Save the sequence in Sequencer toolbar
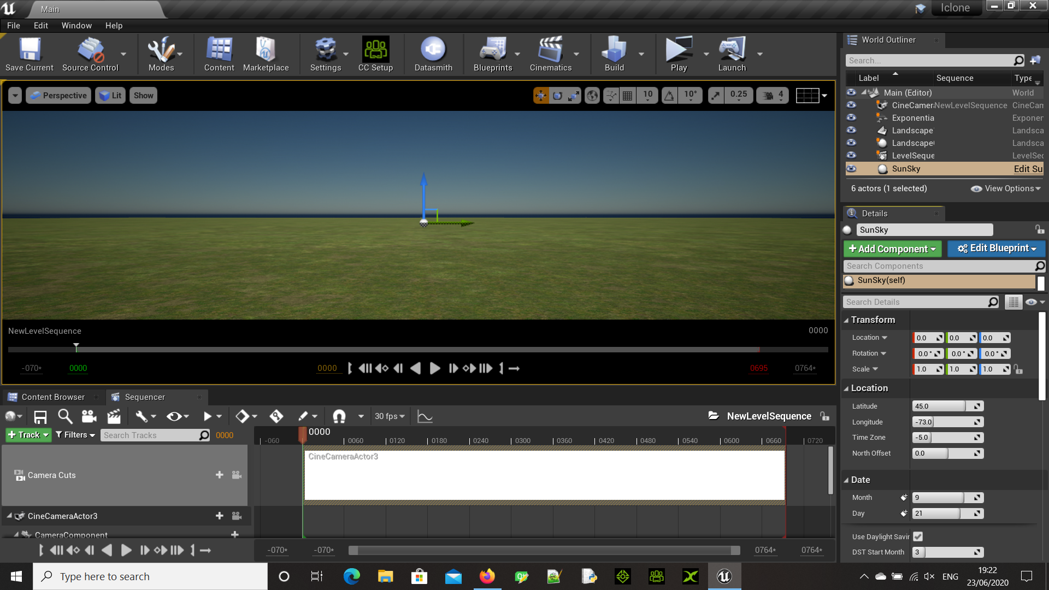Screen dimensions: 1049x590 (40, 417)
